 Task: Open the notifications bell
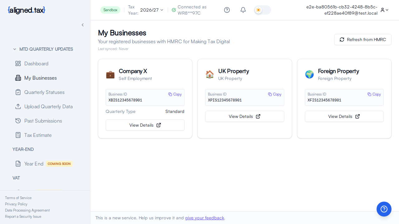243,10
